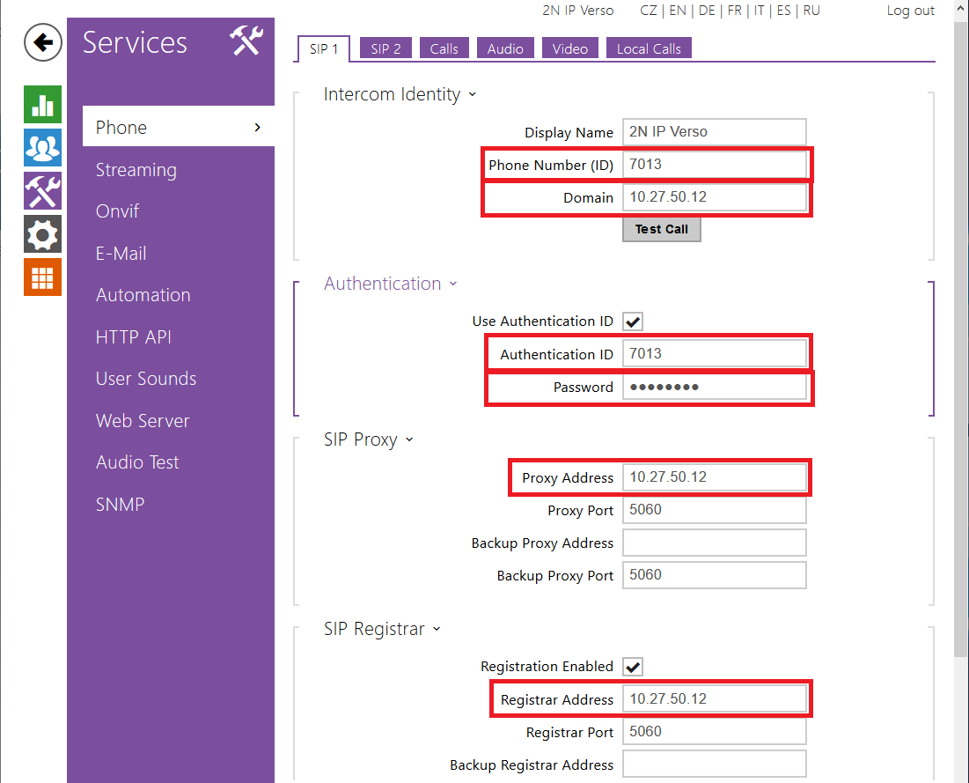The width and height of the screenshot is (969, 783).
Task: Open Streaming in the Services menu
Action: (x=136, y=170)
